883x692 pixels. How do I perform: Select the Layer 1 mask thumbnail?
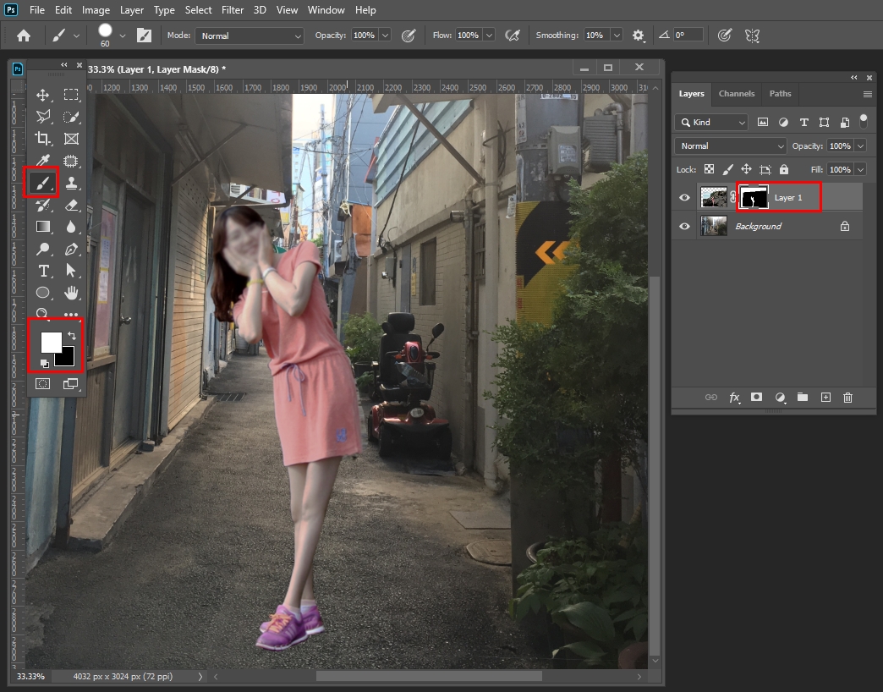tap(753, 198)
